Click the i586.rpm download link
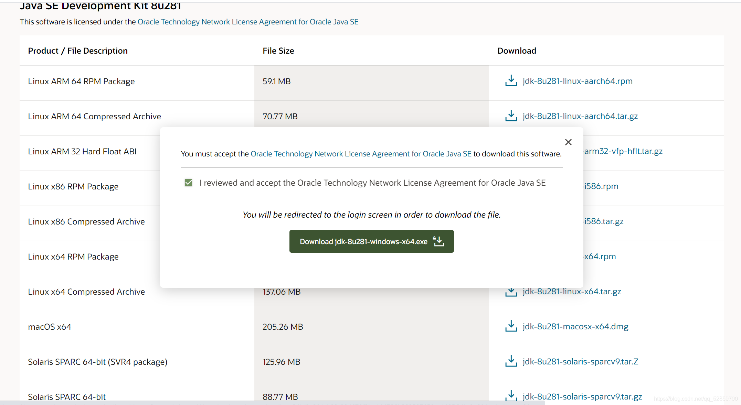The height and width of the screenshot is (405, 741). (x=601, y=186)
